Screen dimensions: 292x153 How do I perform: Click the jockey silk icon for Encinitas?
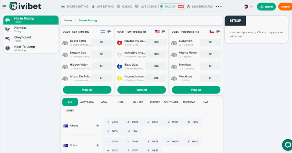[174, 67]
